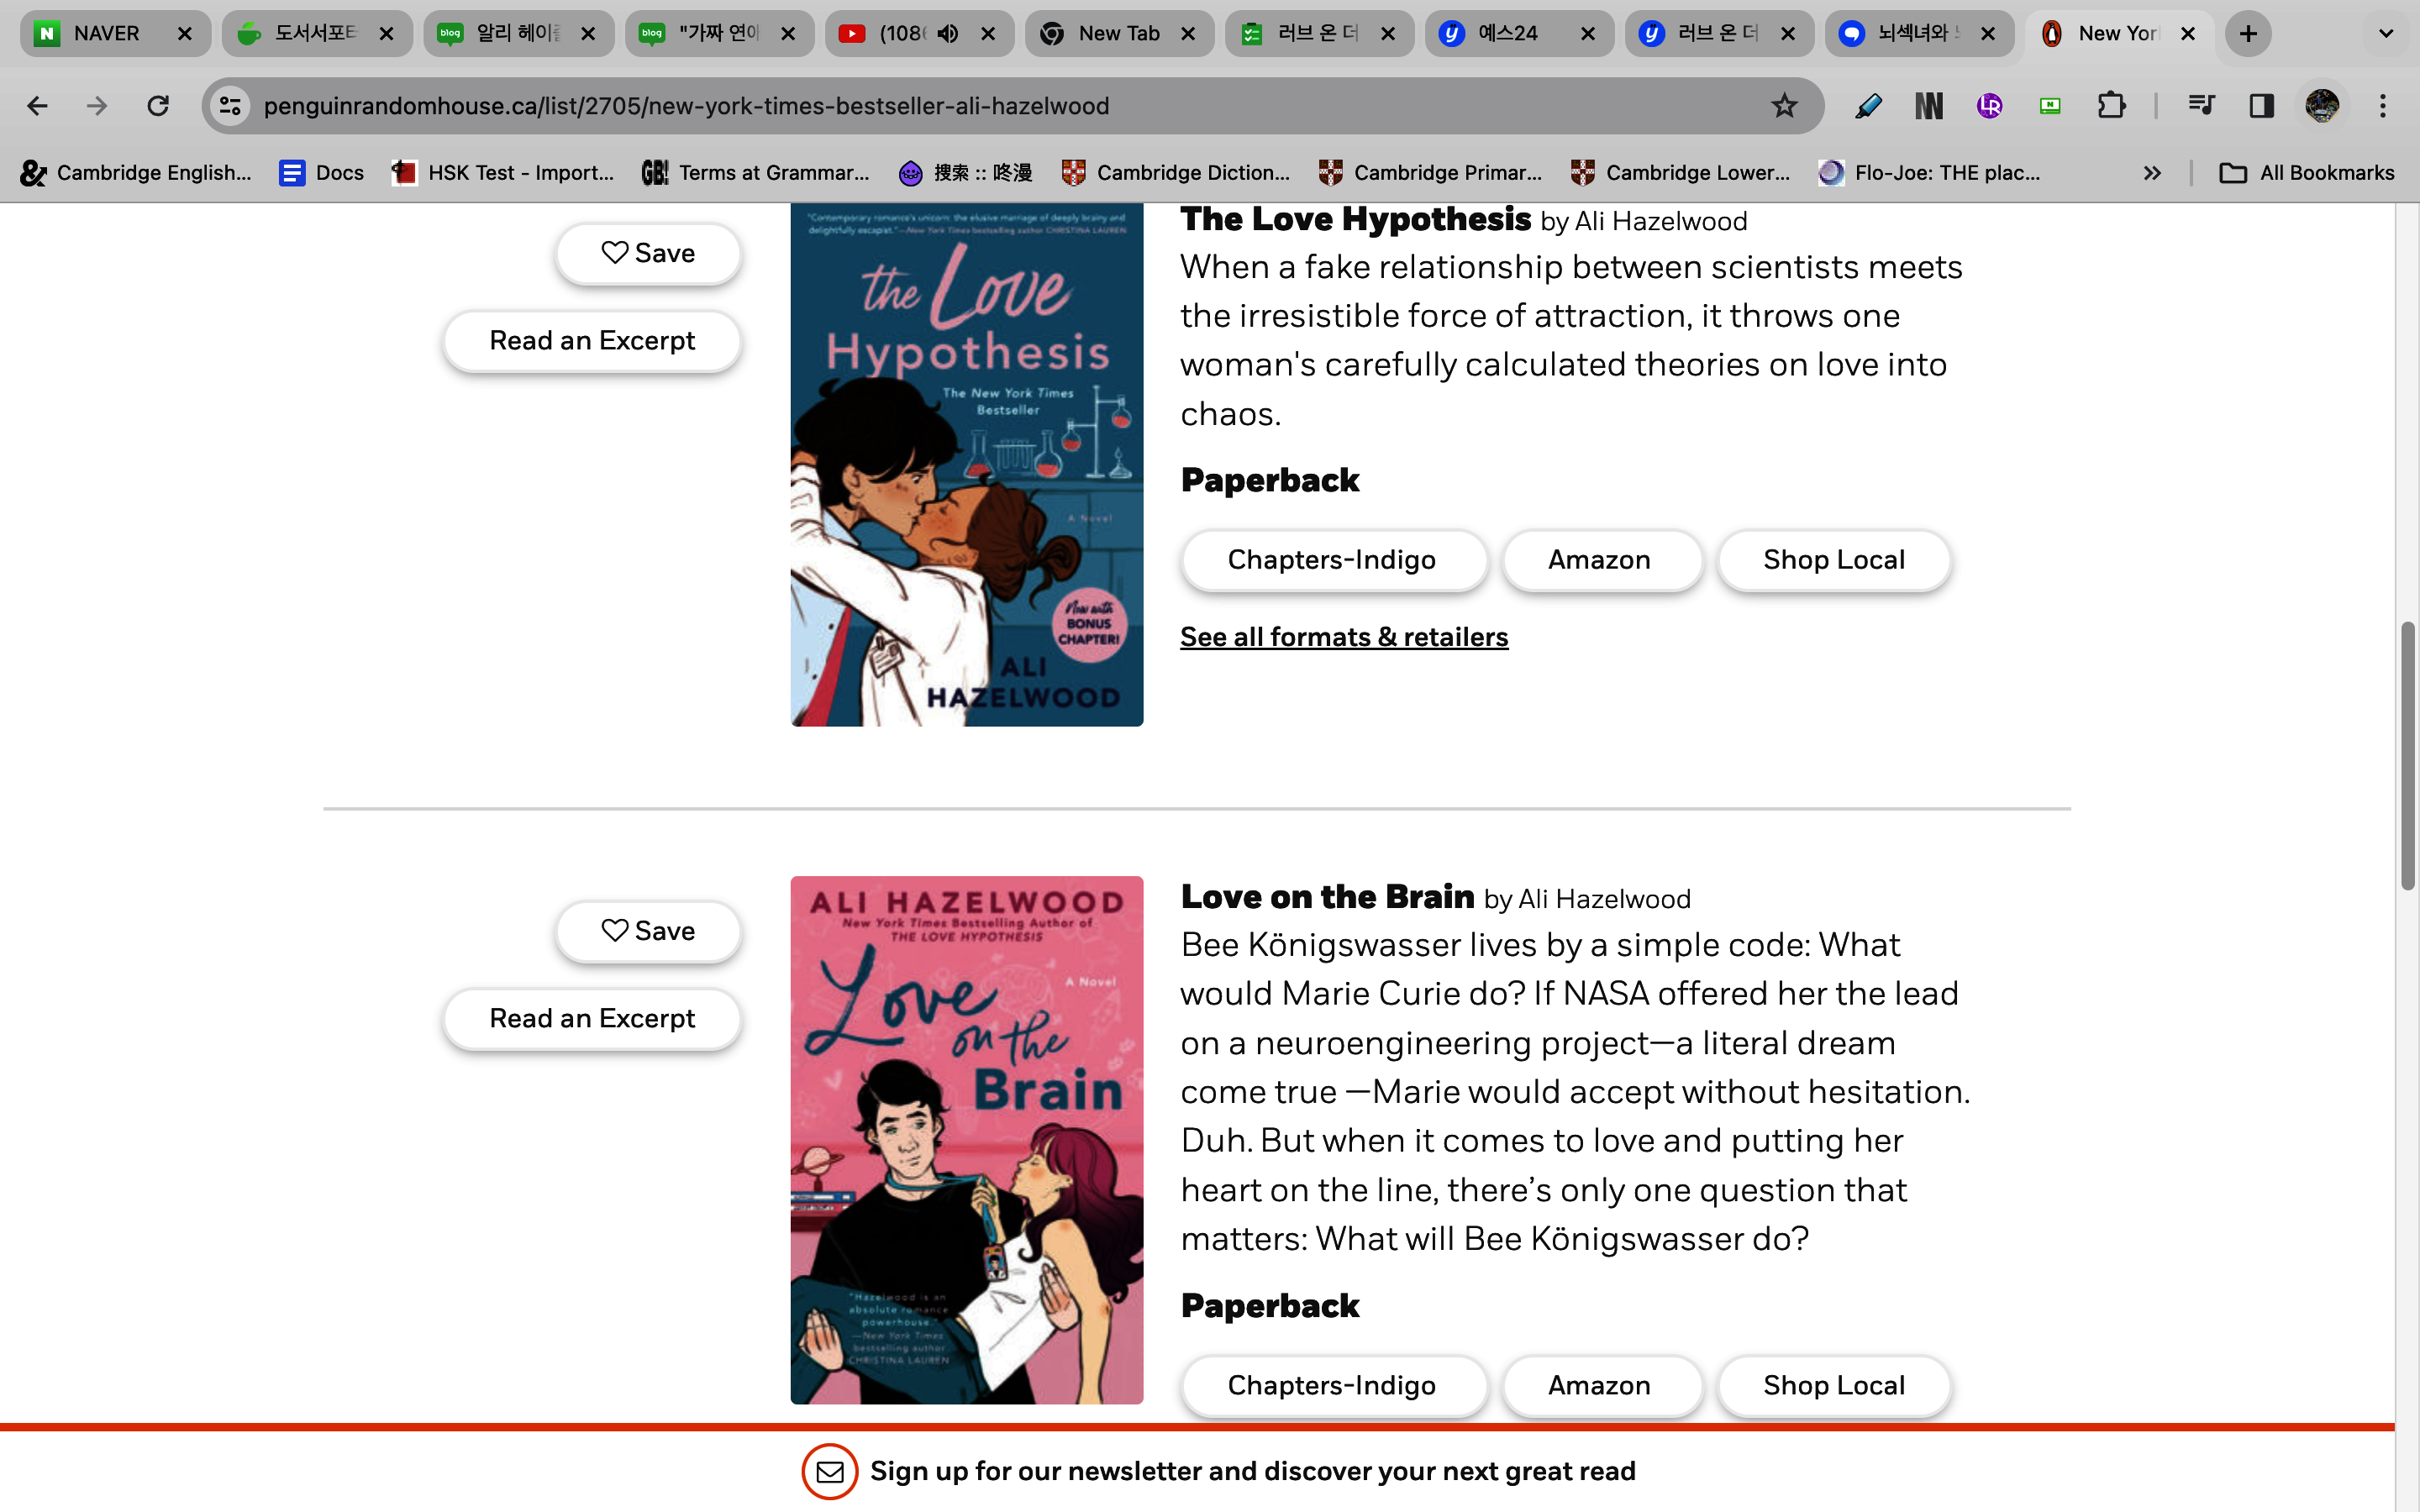Image resolution: width=2420 pixels, height=1512 pixels.
Task: Open the tab search dropdown arrow
Action: (x=2386, y=34)
